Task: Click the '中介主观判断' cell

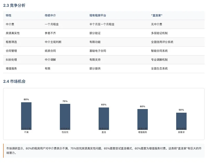Action: click(53, 42)
